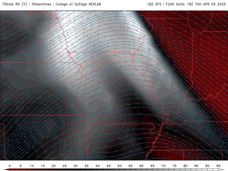The image size is (228, 171).
Task: Click the 65 label on color scale
Action: [152, 166]
